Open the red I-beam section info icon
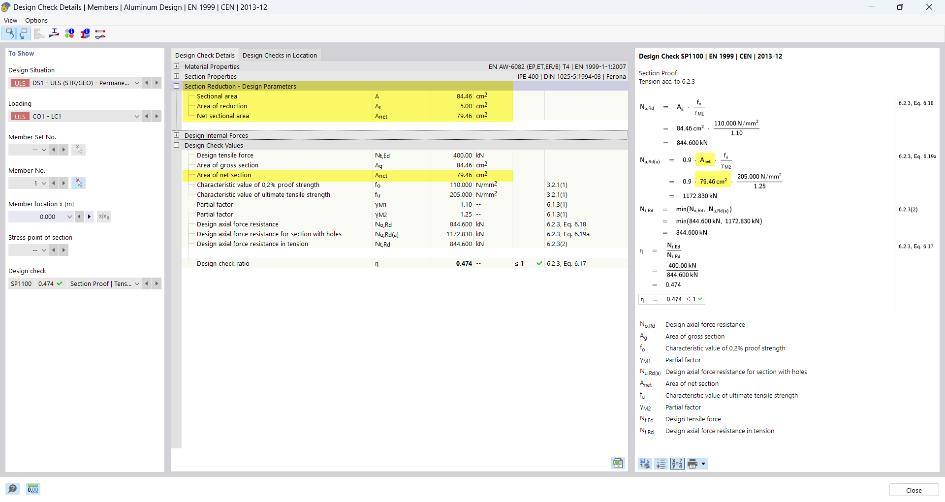 (85, 33)
